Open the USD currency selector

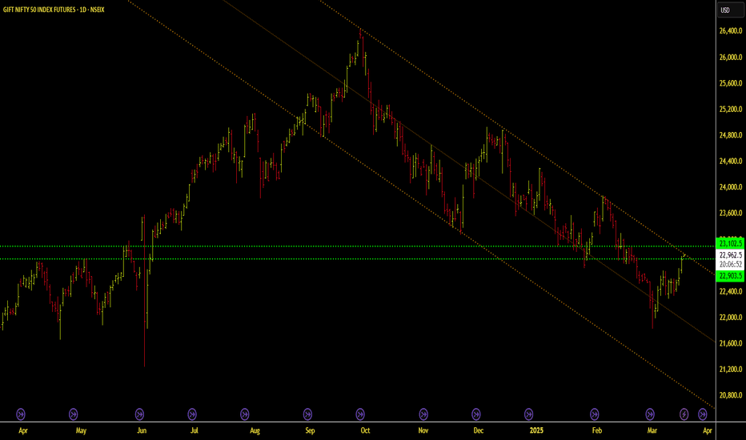[x=730, y=10]
